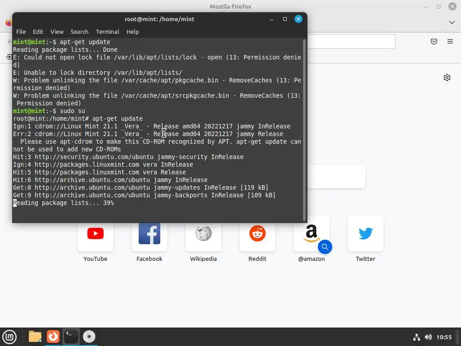Open the Help menu in the terminal
This screenshot has height=346, width=461.
[133, 32]
